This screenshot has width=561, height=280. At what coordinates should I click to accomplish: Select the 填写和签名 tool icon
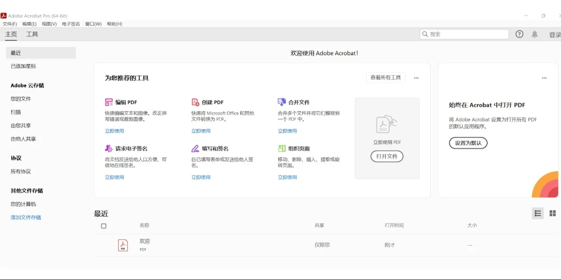click(x=194, y=148)
